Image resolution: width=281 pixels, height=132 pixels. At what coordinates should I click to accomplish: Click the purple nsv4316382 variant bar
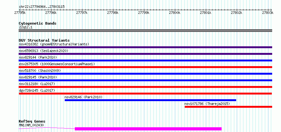tap(145, 47)
